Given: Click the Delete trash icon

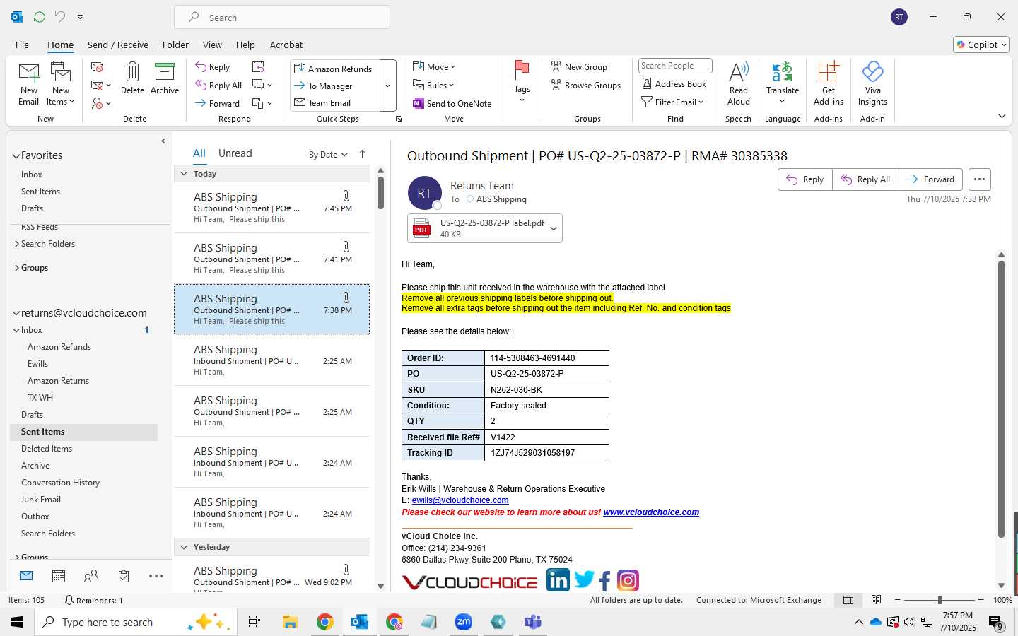Looking at the screenshot, I should point(132,78).
